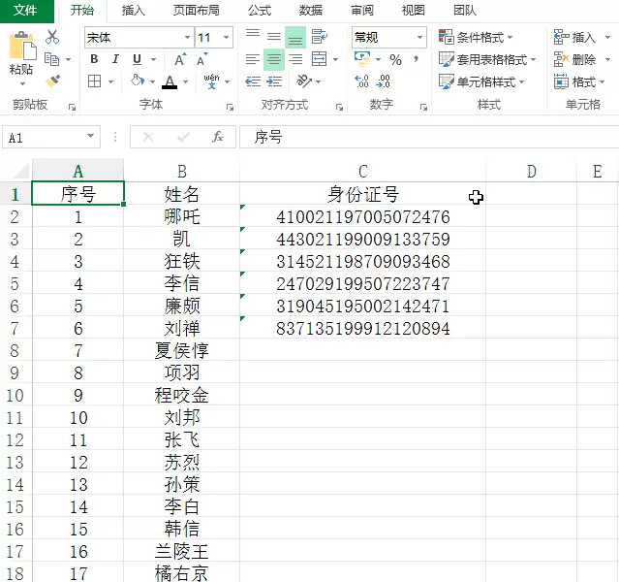Click the Copy icon
This screenshot has height=582, width=619.
51,59
